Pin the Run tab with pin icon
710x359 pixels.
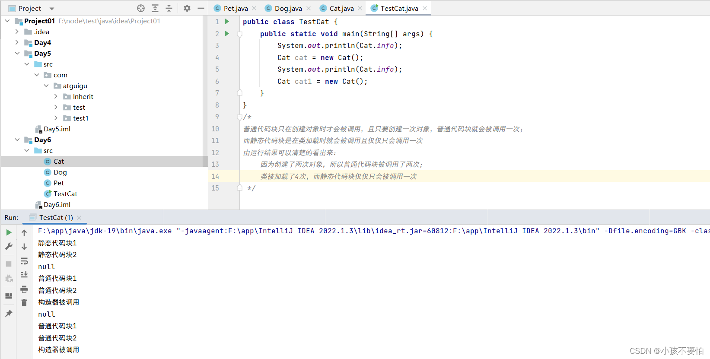9,314
